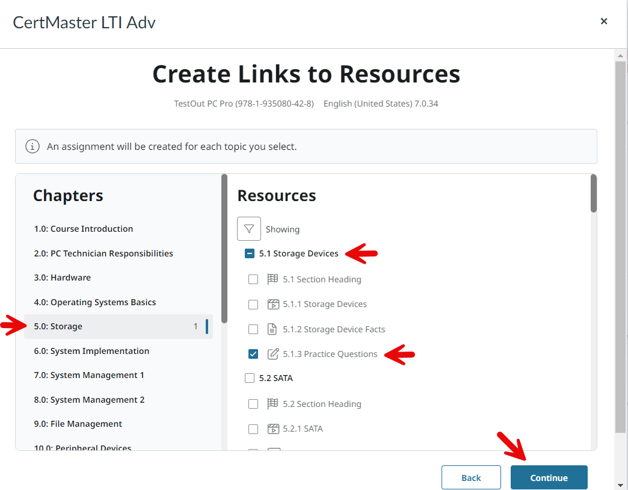Click the Back button
Screen dimensions: 628x490
[471, 477]
